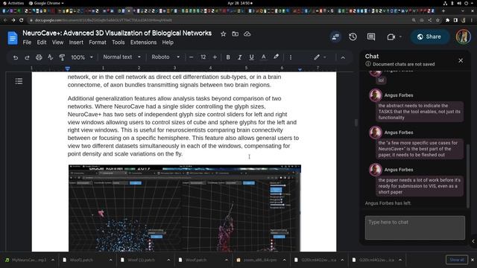477x268 pixels.
Task: Toggle underline formatting
Action: [251, 57]
